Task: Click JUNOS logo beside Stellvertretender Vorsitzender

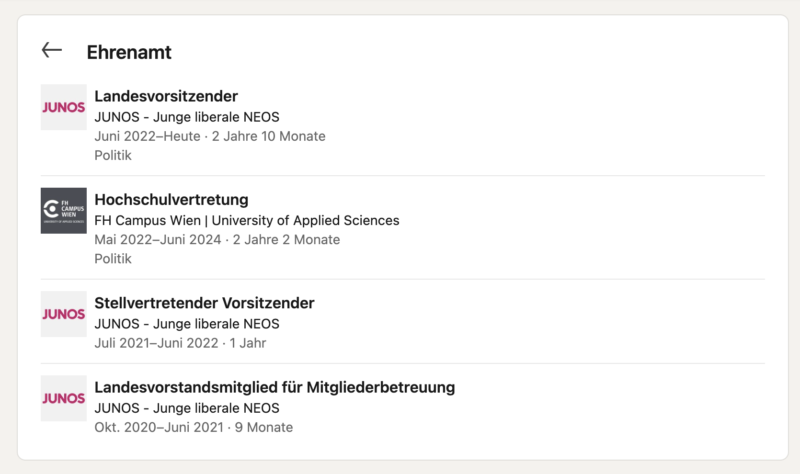Action: (64, 314)
